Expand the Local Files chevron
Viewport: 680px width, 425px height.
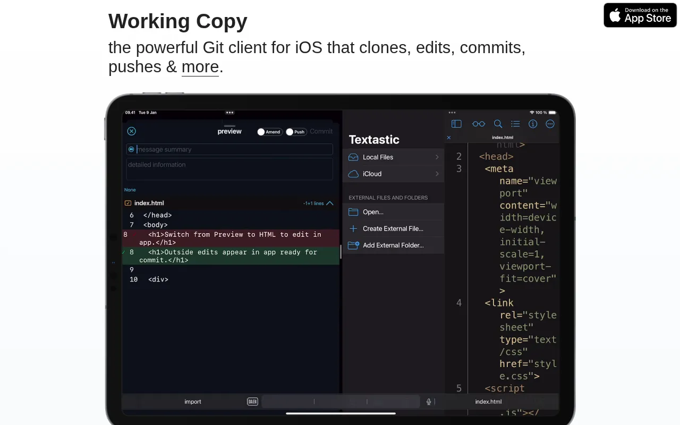[x=437, y=157]
